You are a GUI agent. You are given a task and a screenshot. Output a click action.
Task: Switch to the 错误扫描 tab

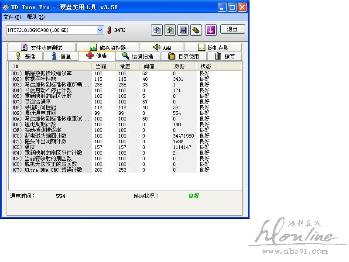pyautogui.click(x=137, y=56)
